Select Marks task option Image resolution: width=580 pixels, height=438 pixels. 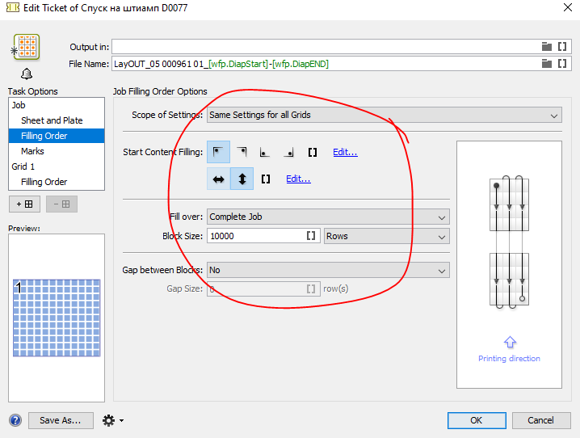coord(57,151)
